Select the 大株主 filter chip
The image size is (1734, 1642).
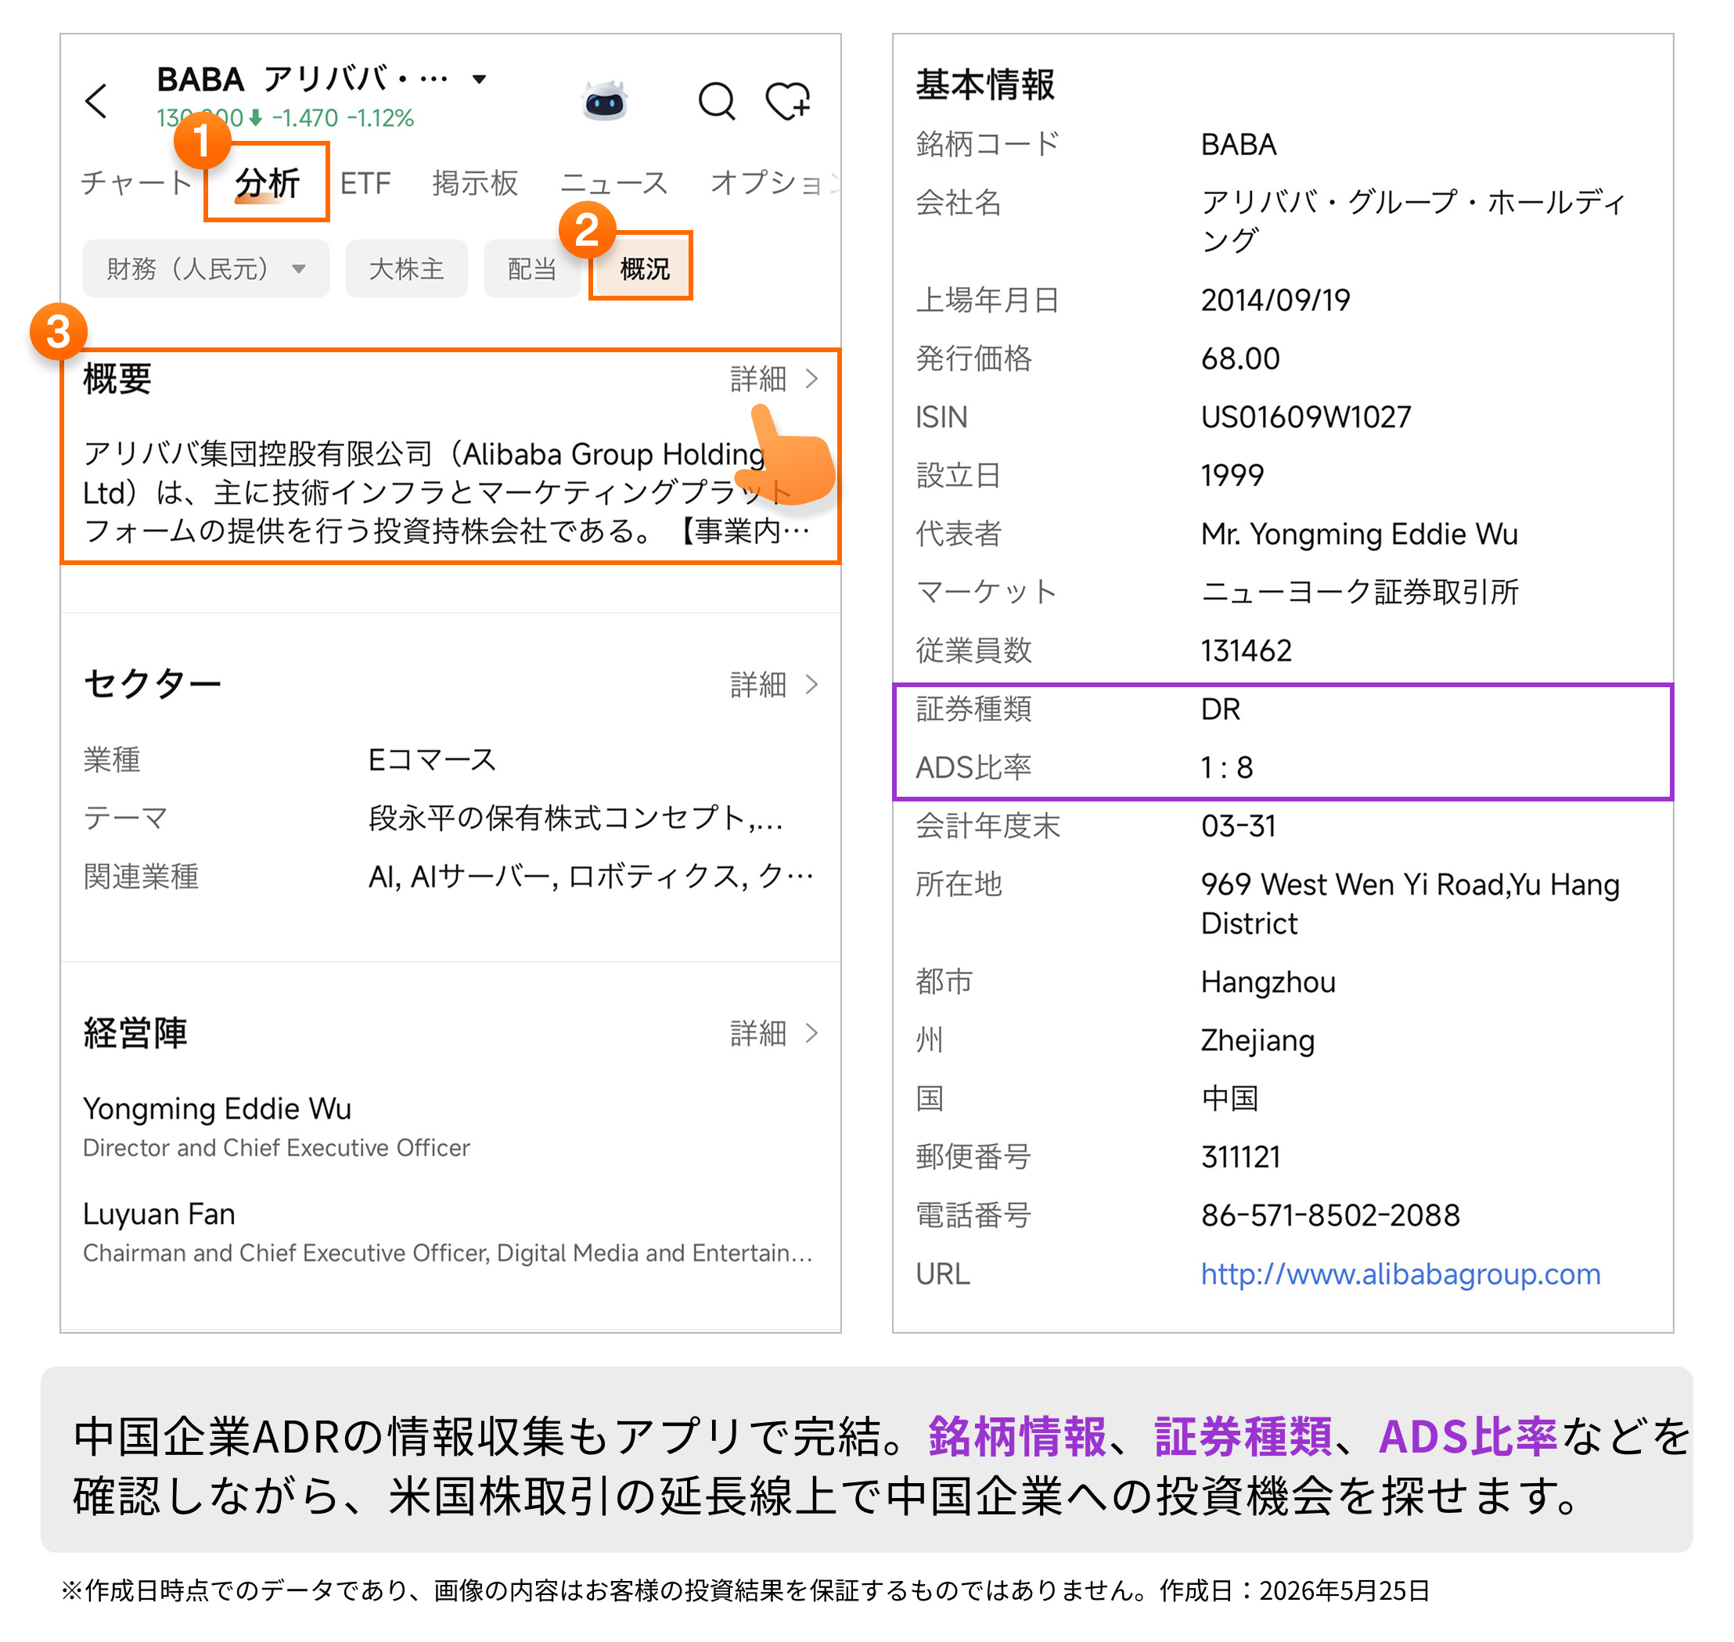point(406,268)
